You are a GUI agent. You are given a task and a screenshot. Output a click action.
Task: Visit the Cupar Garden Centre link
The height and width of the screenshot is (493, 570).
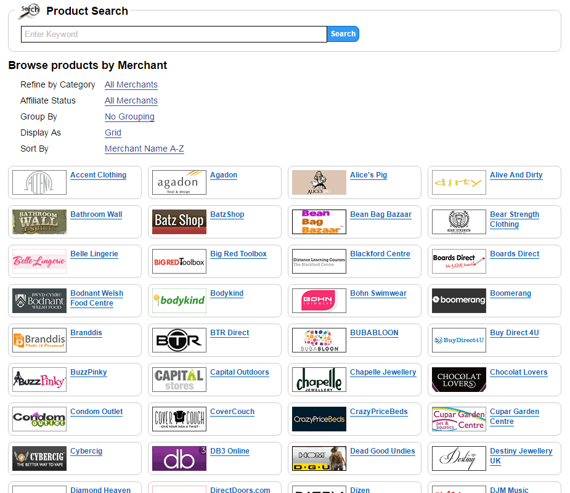point(515,417)
